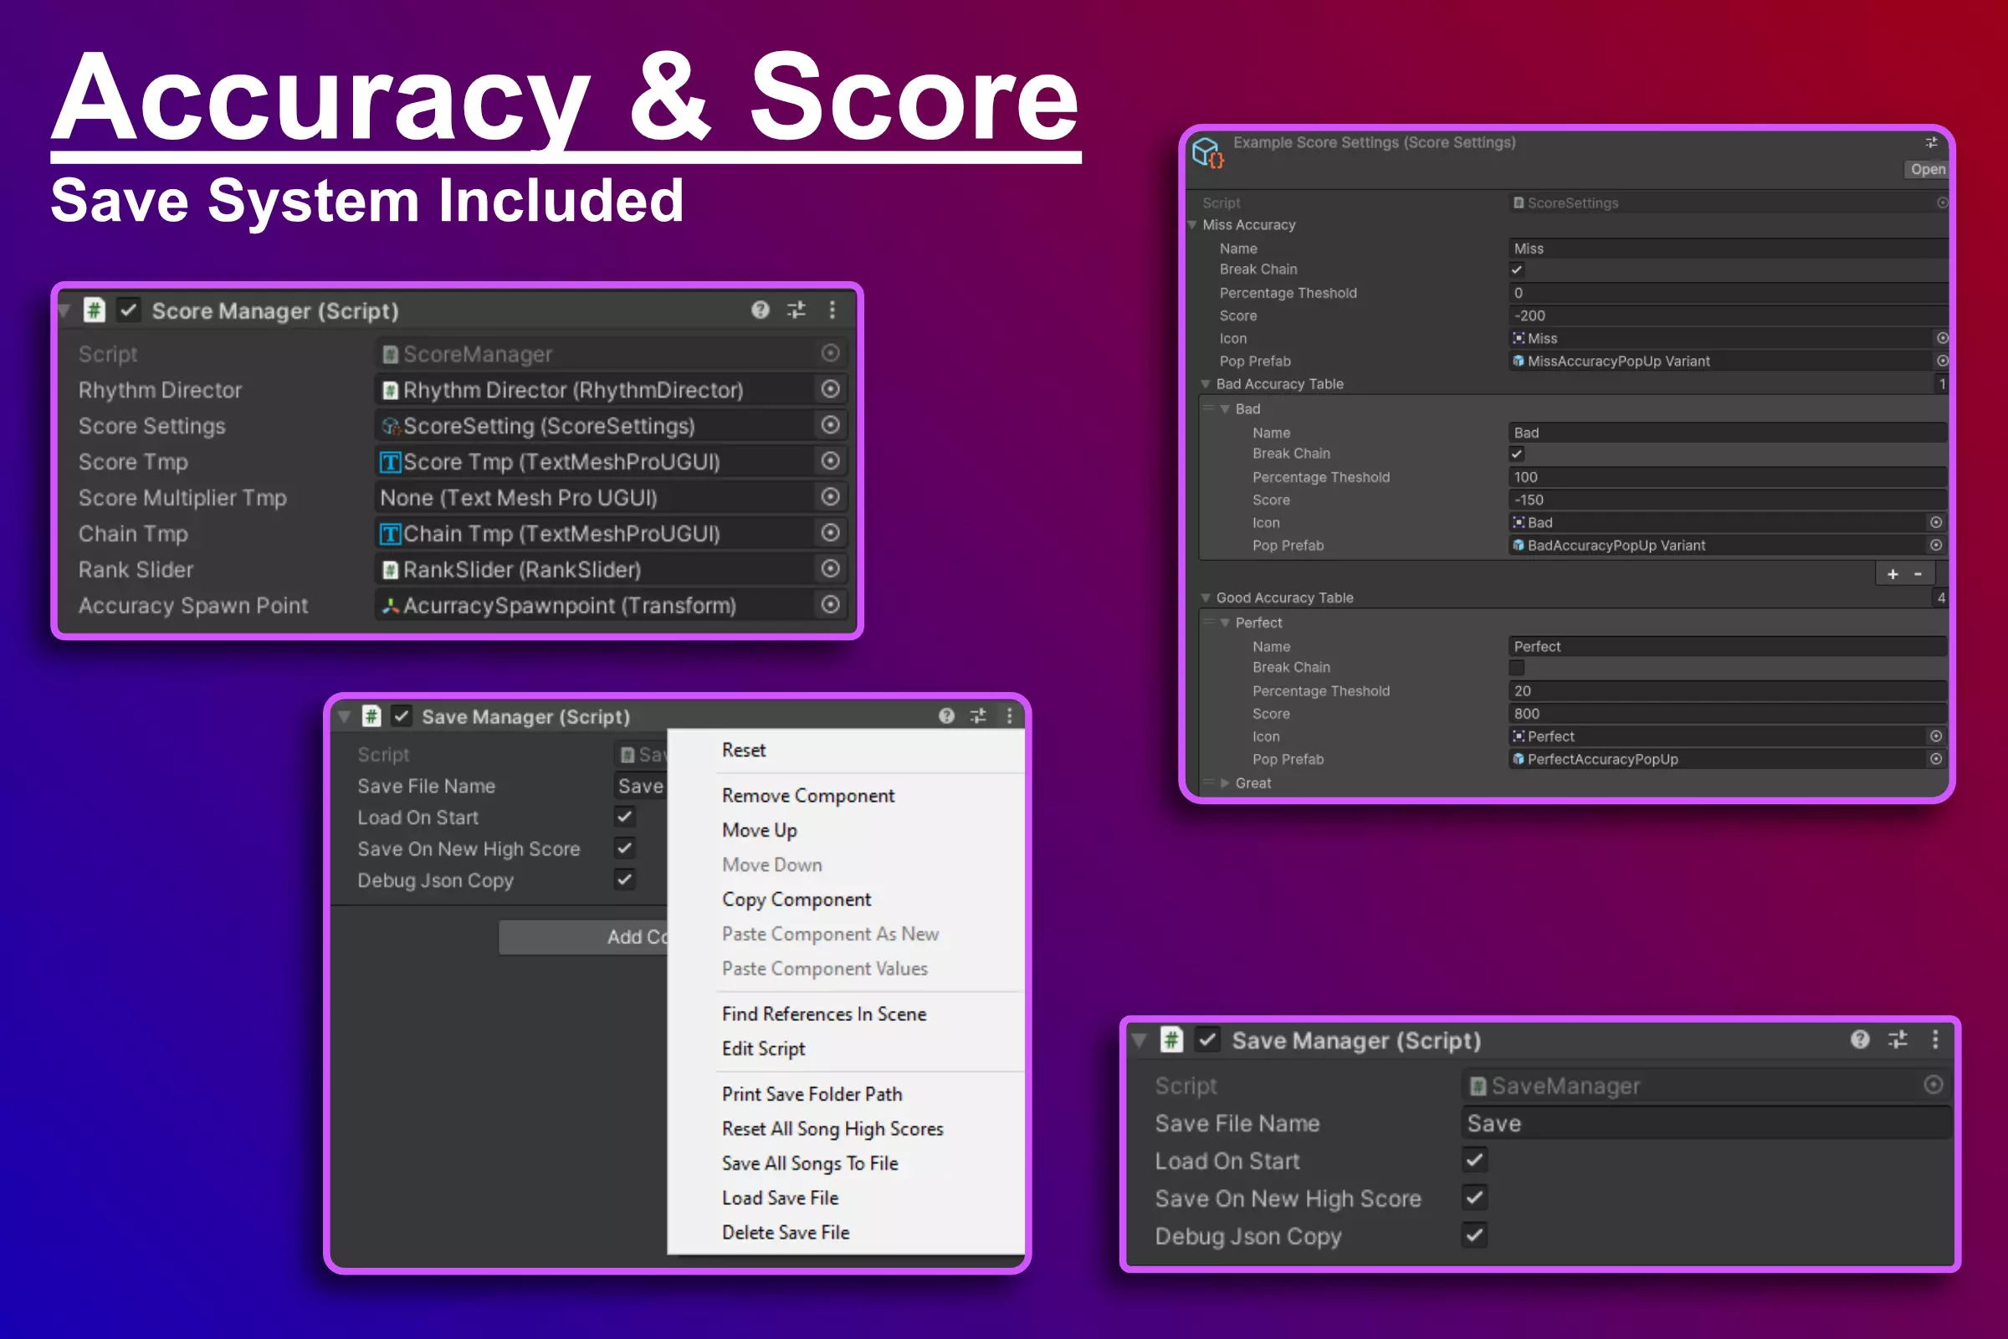Click object picker for Pop Prefab PerfectAccuracyPopUp
This screenshot has width=2008, height=1339.
point(1935,759)
